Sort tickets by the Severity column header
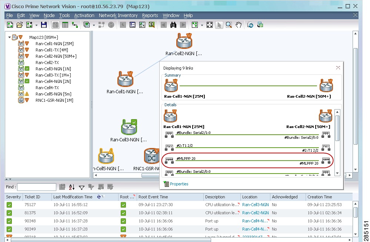Screen dimensions: 370x242 click(13, 197)
